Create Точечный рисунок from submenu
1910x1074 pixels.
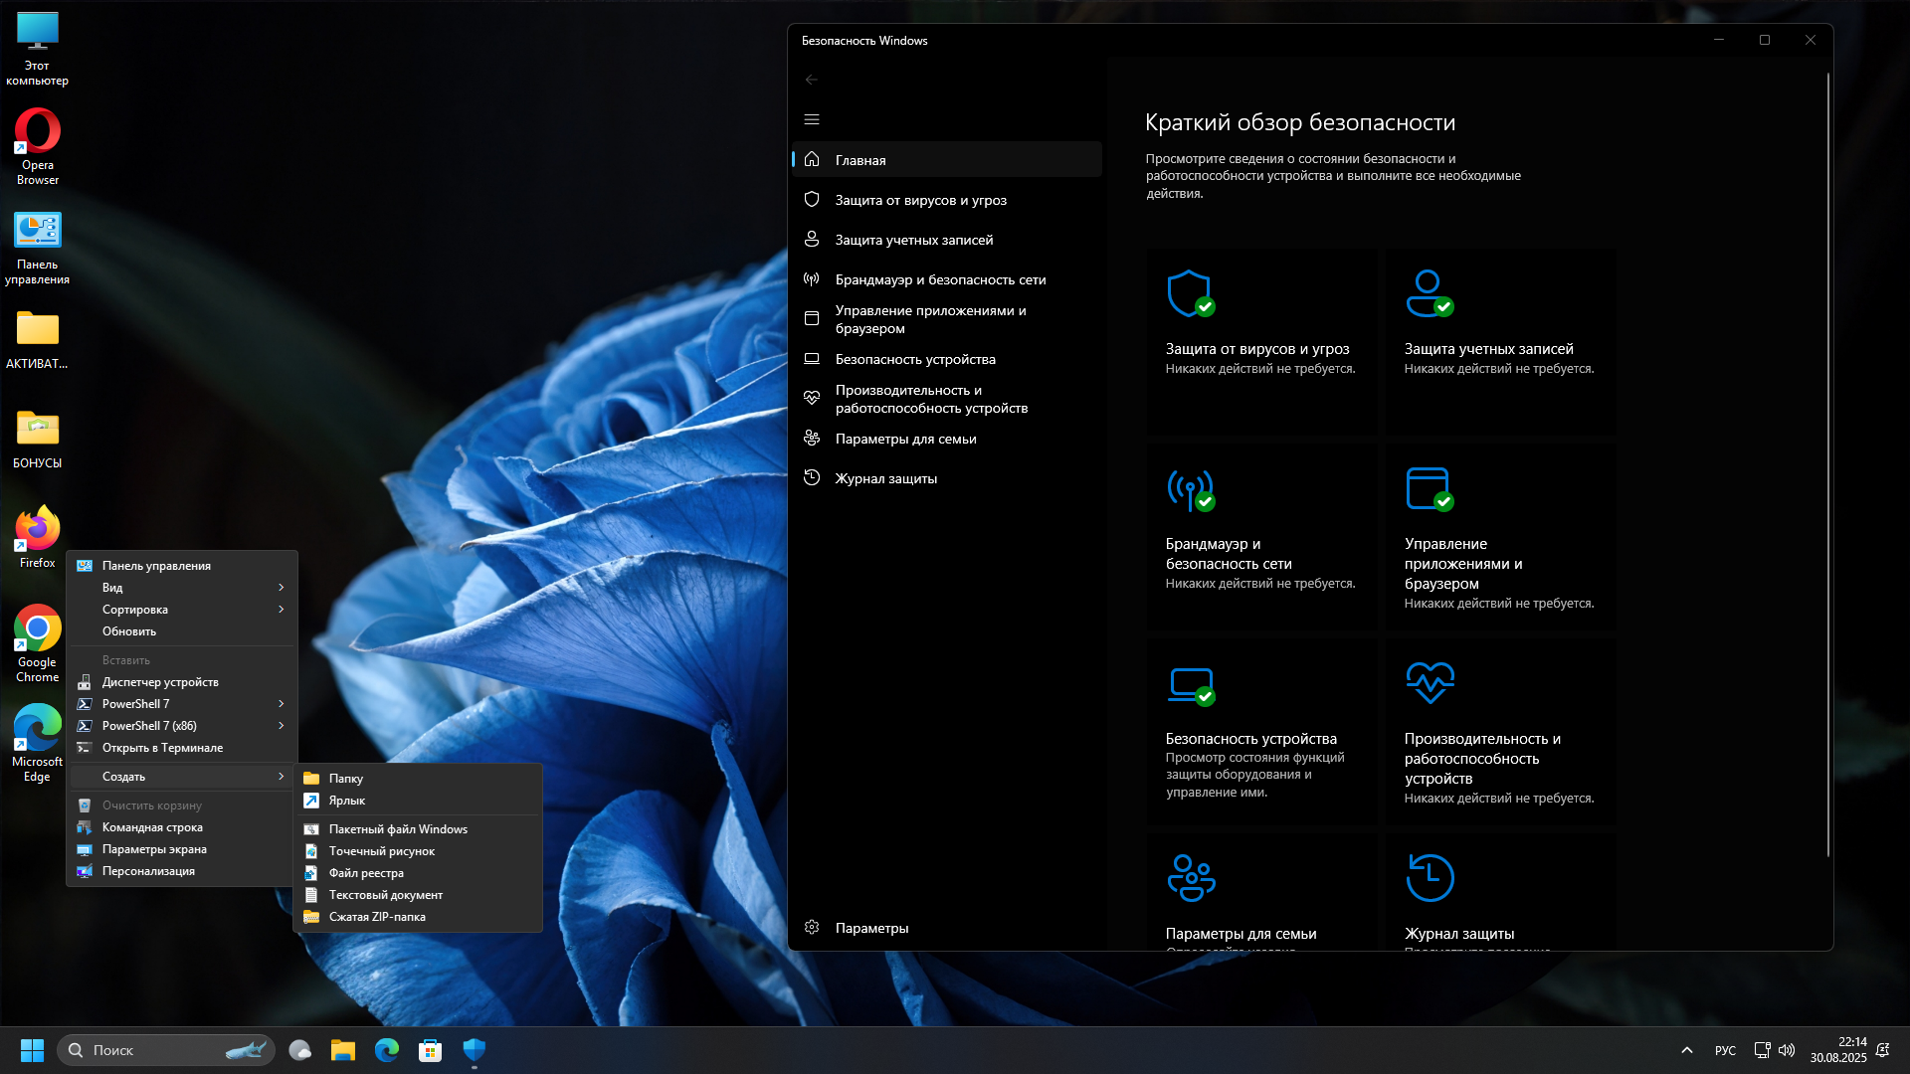(418, 851)
